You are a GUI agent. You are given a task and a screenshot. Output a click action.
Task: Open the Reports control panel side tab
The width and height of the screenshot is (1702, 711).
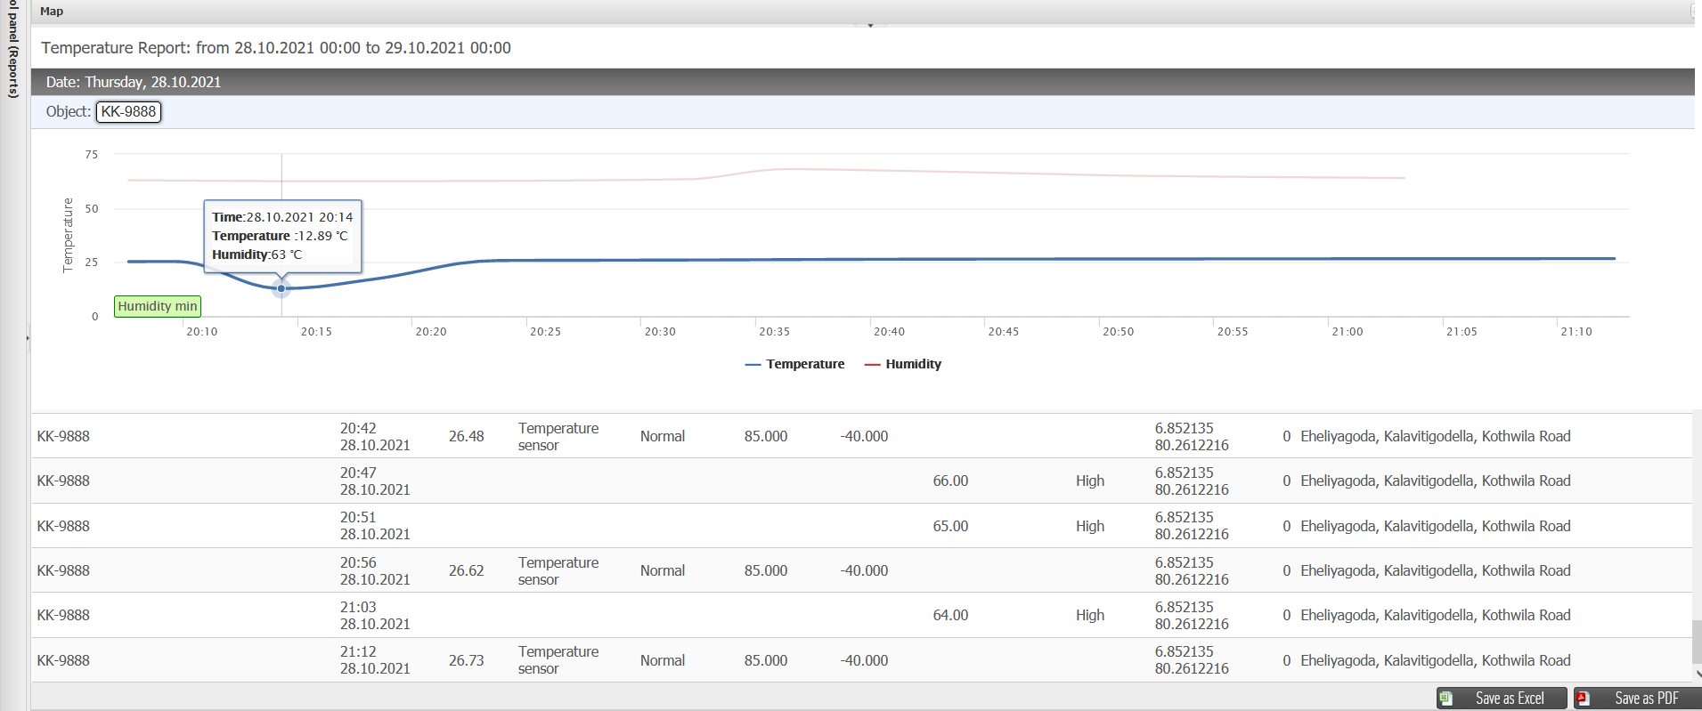[12, 49]
